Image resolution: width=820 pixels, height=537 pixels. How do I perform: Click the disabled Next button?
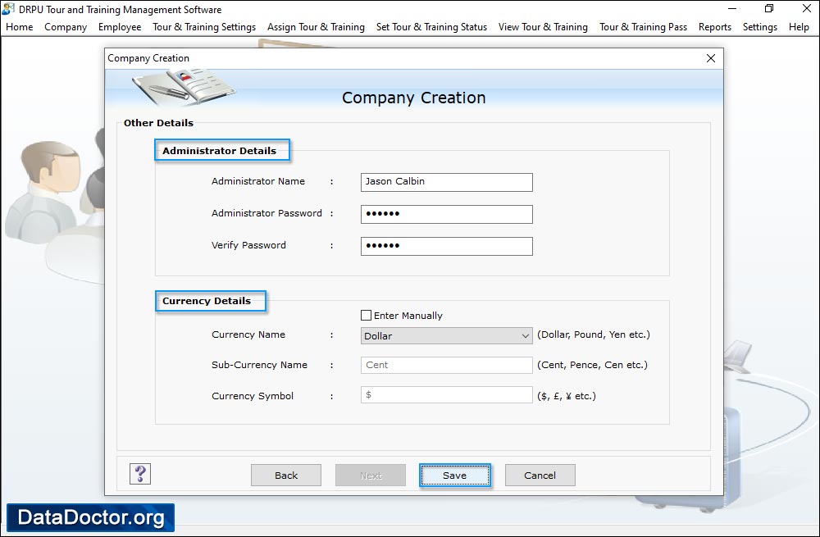click(x=371, y=476)
